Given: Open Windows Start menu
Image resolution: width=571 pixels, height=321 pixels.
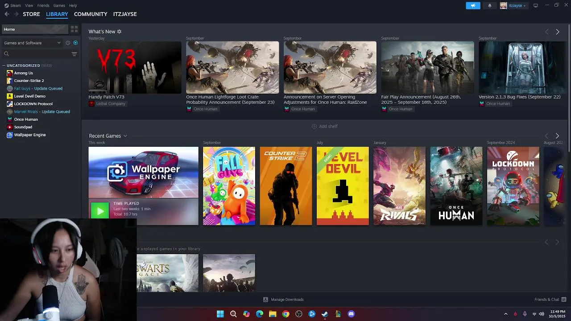Looking at the screenshot, I should click(220, 314).
